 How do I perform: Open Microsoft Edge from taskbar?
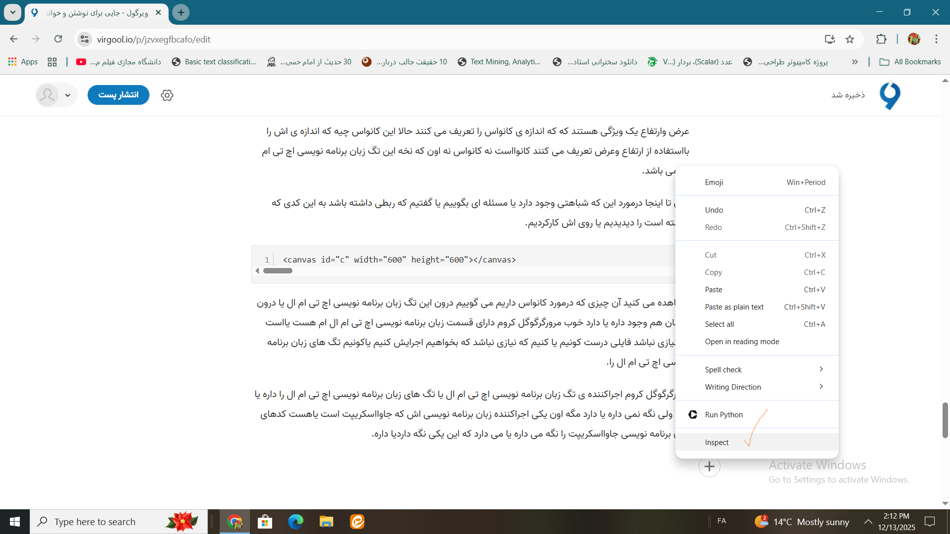coord(295,522)
